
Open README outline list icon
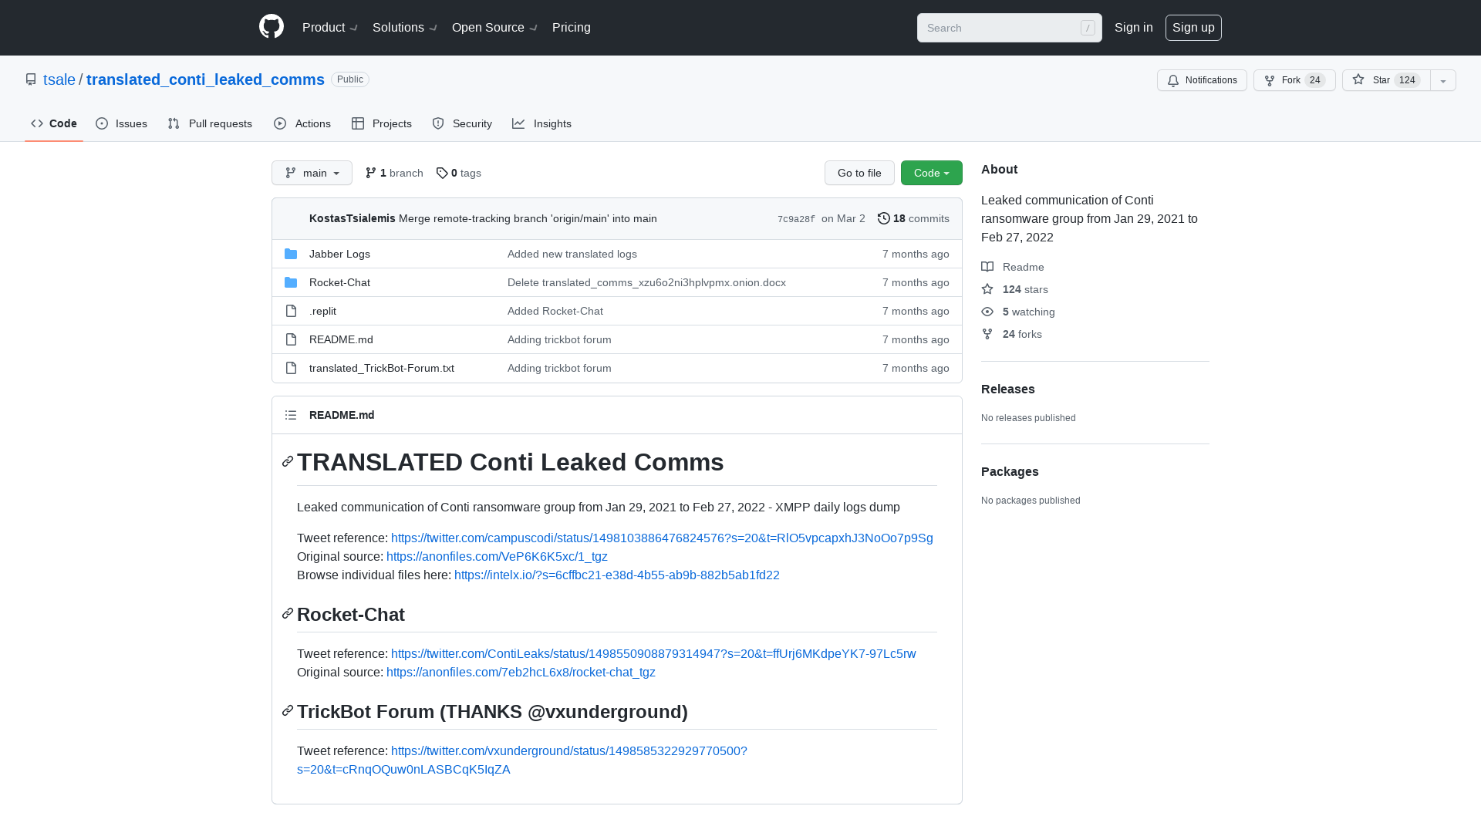(291, 415)
